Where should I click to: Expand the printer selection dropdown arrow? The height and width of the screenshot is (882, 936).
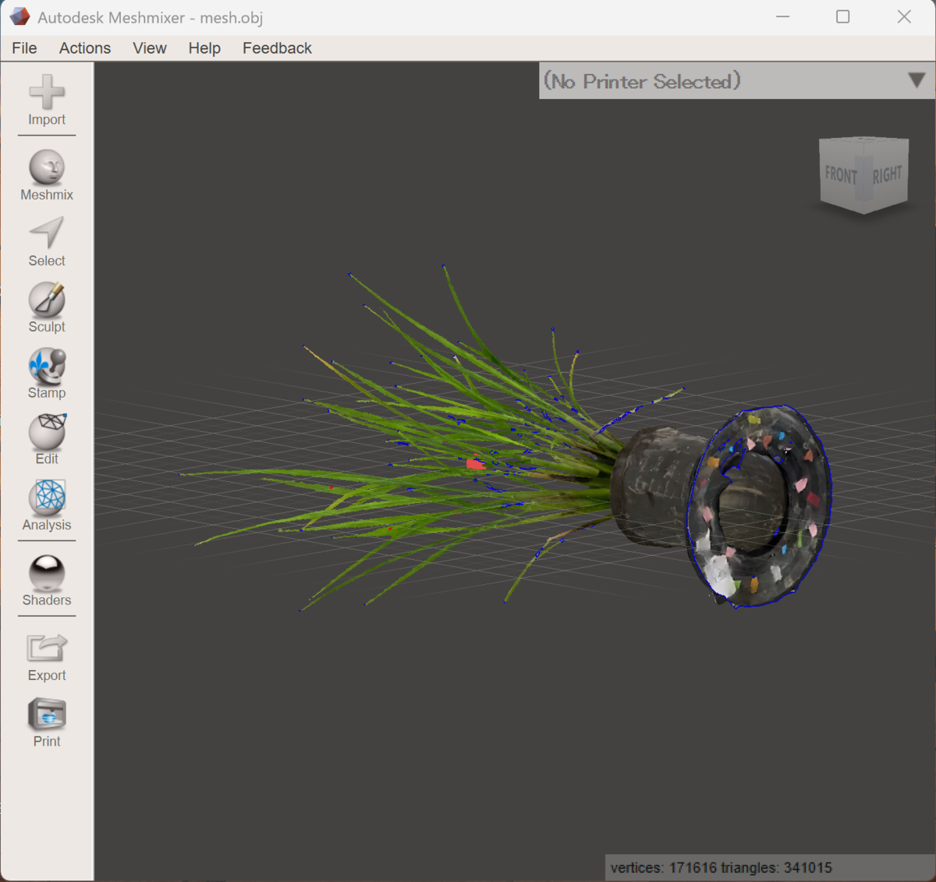pyautogui.click(x=916, y=80)
